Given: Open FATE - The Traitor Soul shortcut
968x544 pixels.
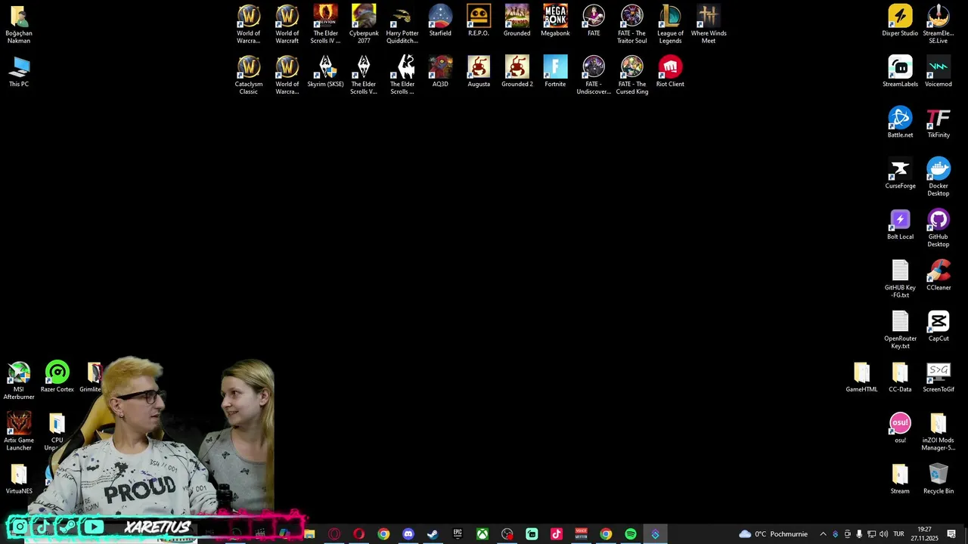Looking at the screenshot, I should (631, 24).
